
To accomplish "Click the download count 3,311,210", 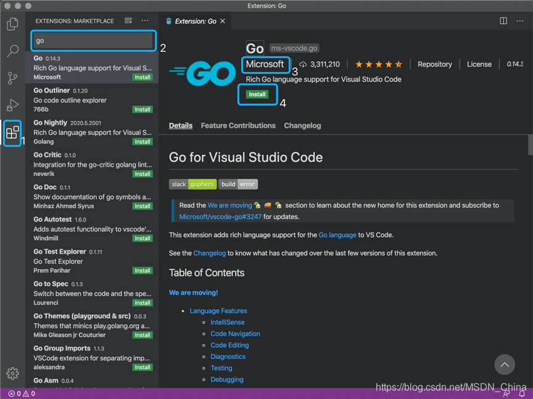I will point(320,64).
